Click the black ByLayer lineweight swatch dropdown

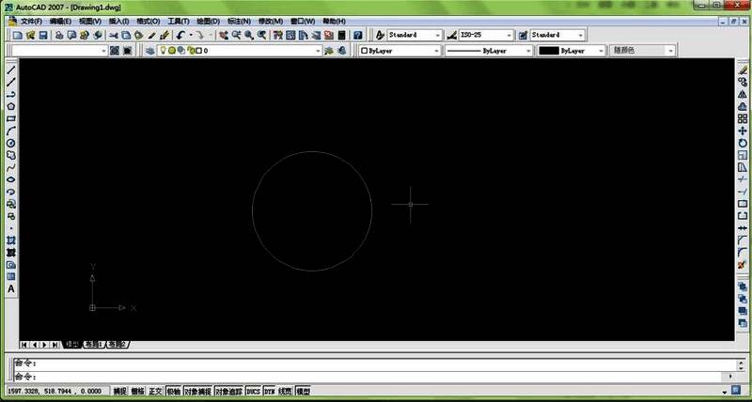coord(602,51)
